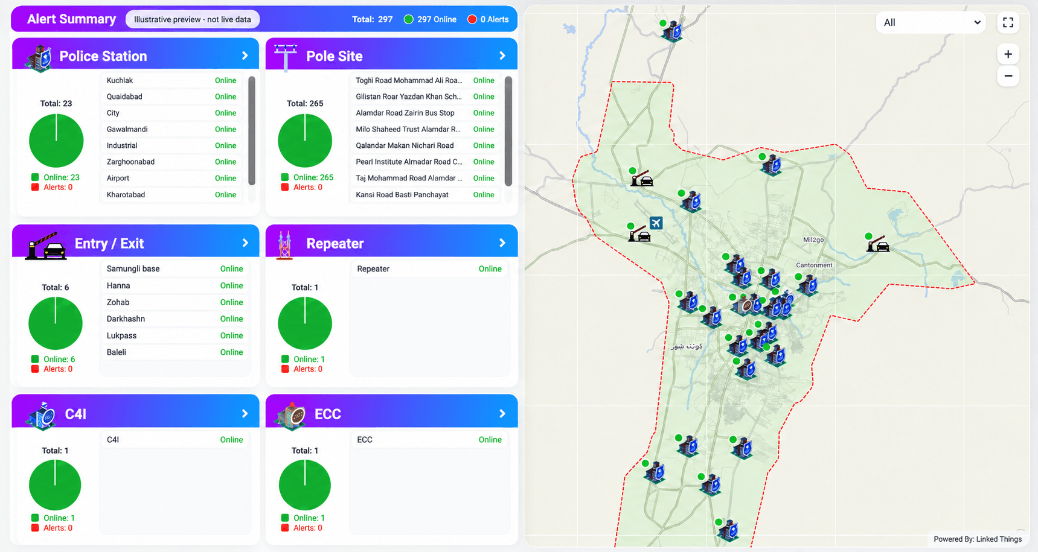The image size is (1038, 552).
Task: Expand the Pole Site panel chevron
Action: click(502, 56)
